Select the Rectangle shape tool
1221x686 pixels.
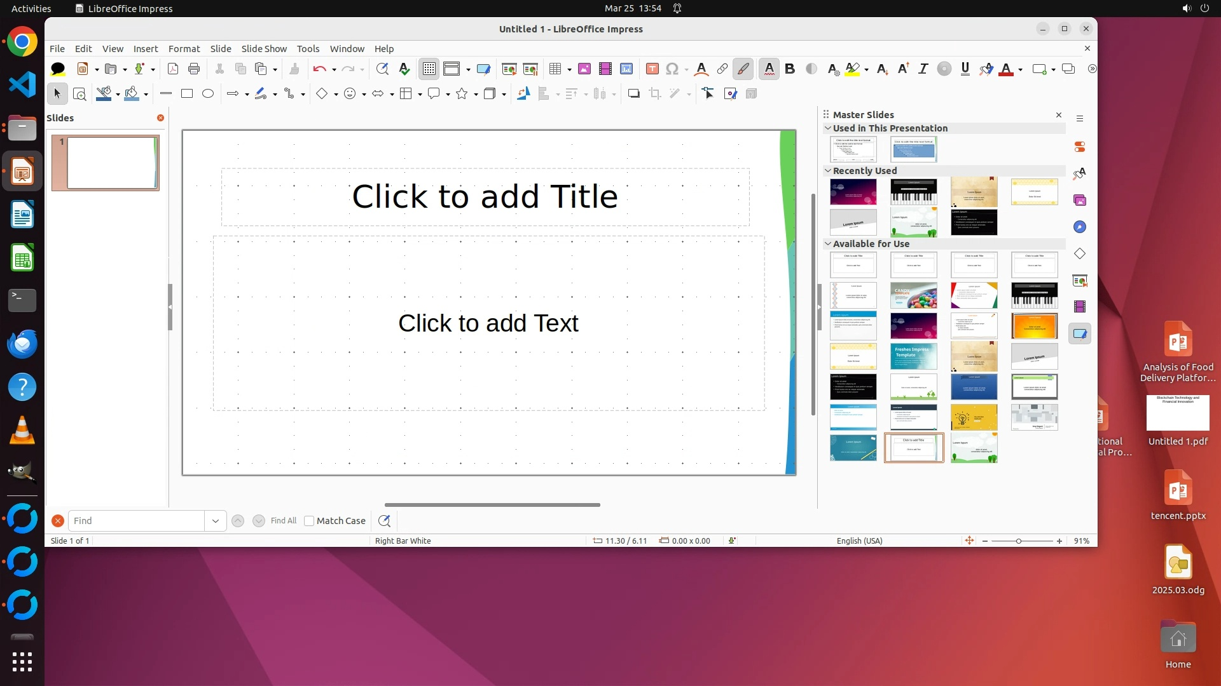point(187,93)
